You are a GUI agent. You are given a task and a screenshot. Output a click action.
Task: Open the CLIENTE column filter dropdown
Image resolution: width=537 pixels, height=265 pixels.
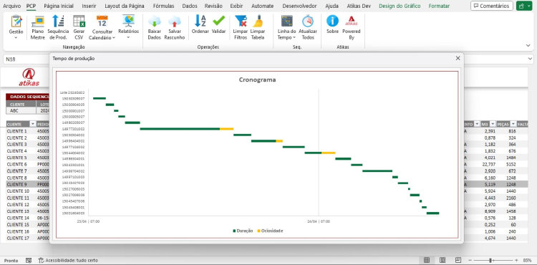point(33,125)
